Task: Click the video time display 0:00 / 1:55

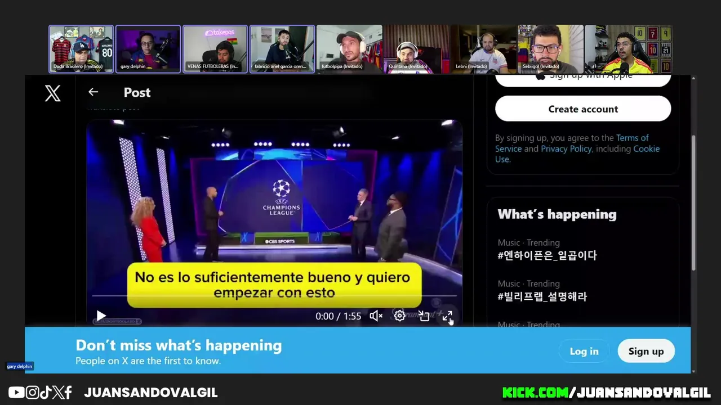Action: pyautogui.click(x=338, y=316)
